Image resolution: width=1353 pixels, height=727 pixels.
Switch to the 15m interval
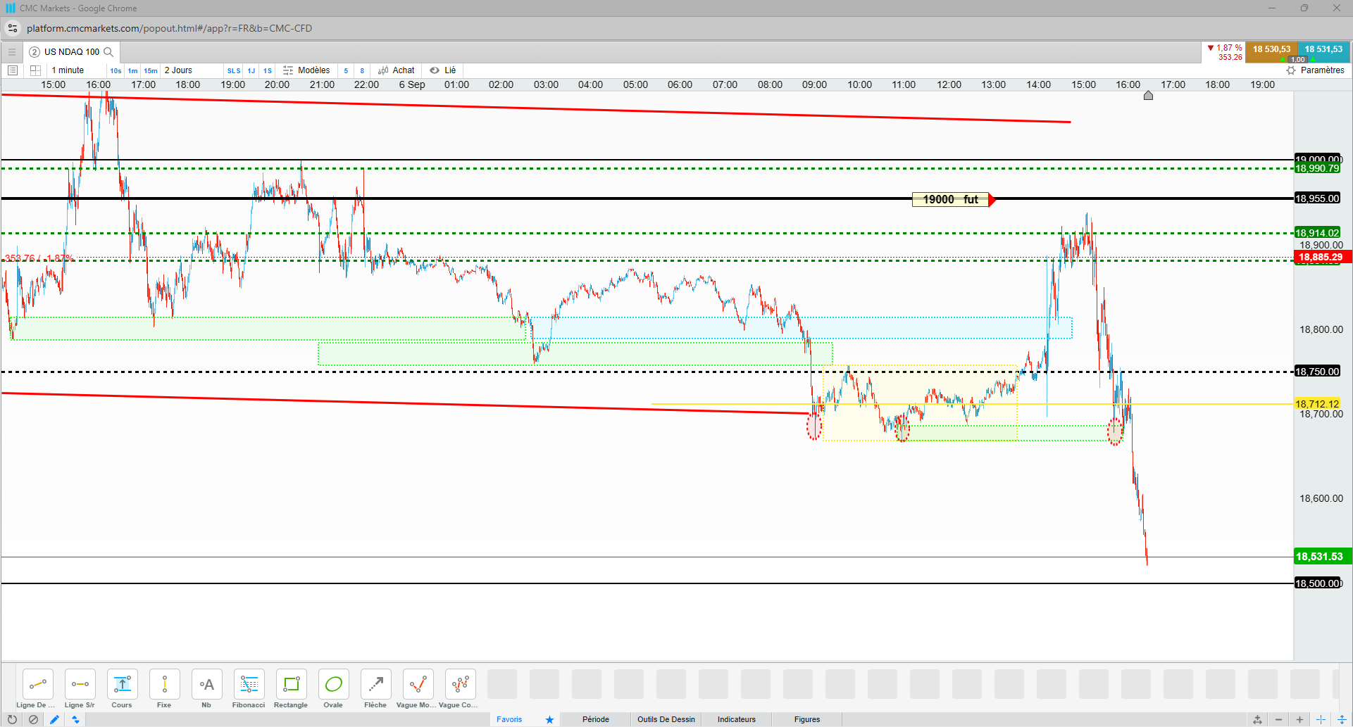pyautogui.click(x=151, y=70)
